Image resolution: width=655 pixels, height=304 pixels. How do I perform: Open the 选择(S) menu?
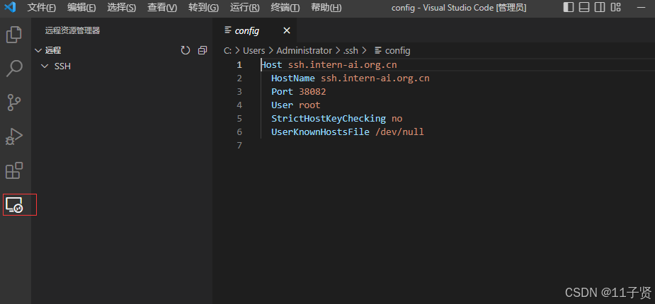[x=122, y=8]
